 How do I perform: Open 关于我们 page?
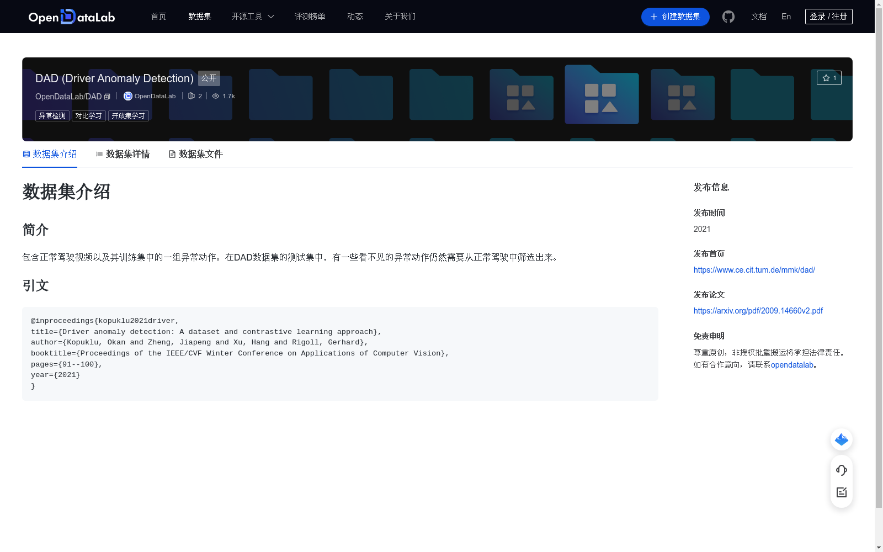tap(400, 17)
